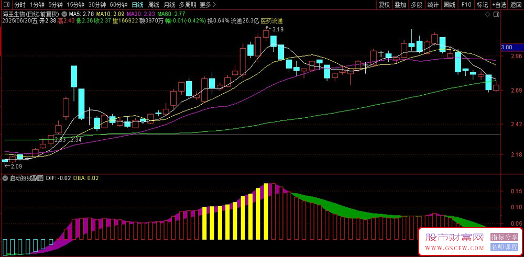Image resolution: width=524 pixels, height=257 pixels.
Task: Open F10 company information
Action: 466,5
